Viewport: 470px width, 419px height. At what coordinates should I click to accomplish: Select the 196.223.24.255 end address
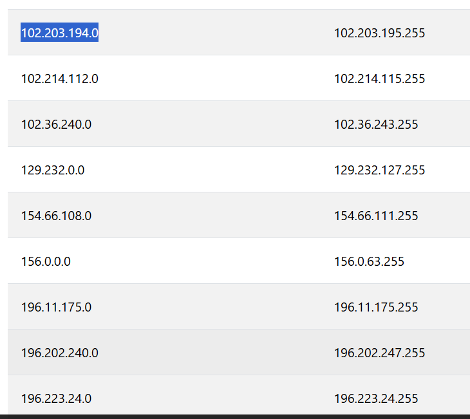(376, 398)
